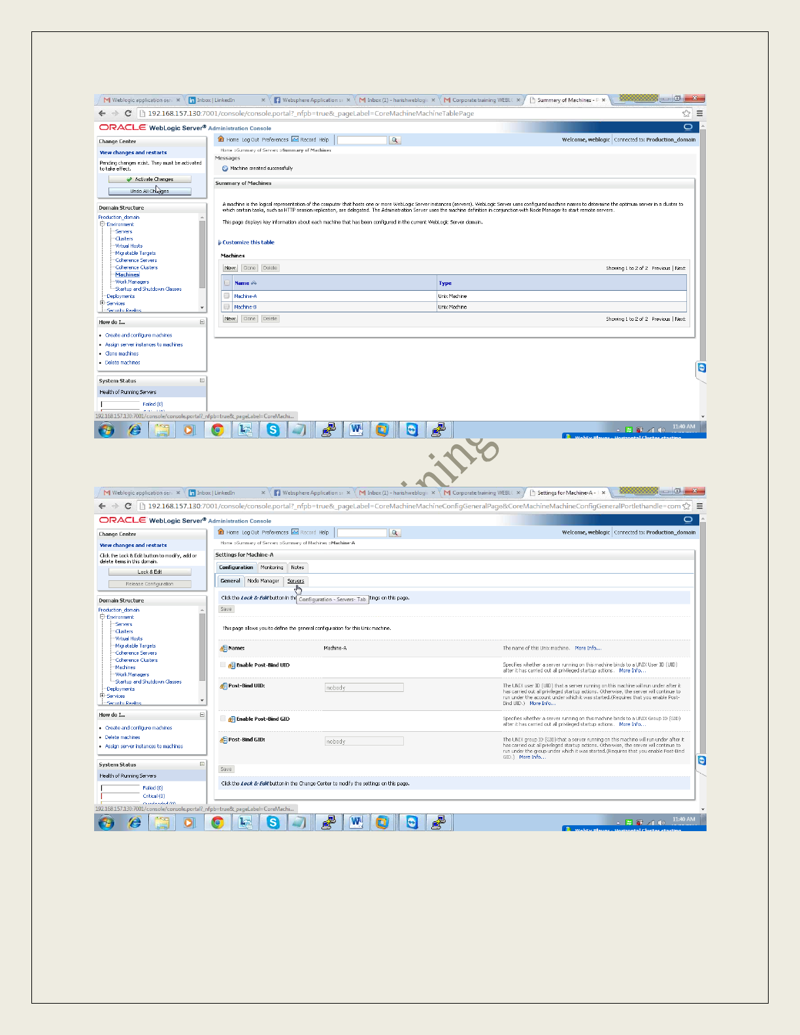Open Machine-B link in Machines table
Image resolution: width=800 pixels, height=1035 pixels.
[x=245, y=306]
